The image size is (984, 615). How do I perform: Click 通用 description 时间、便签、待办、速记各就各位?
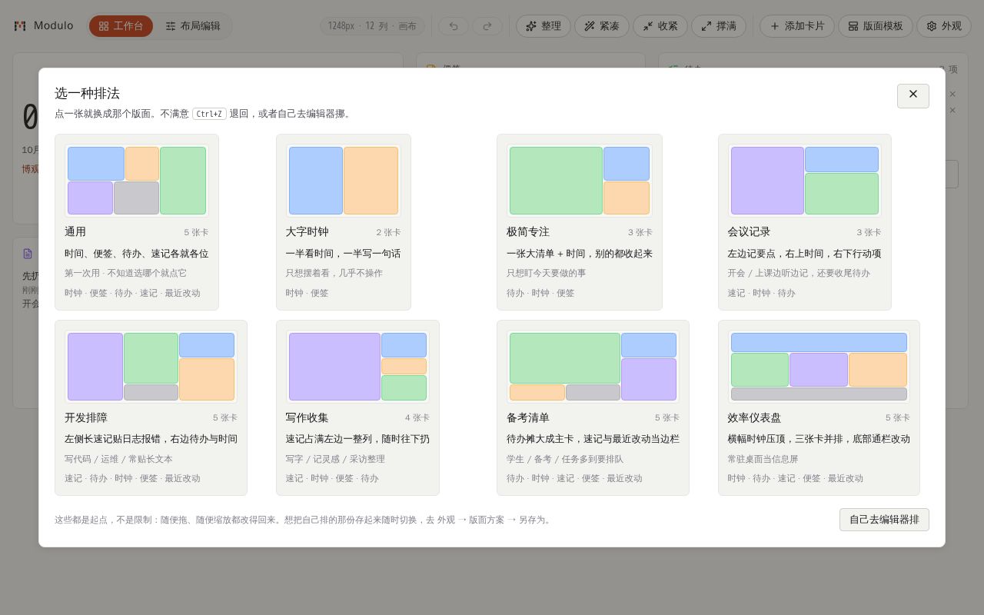[137, 254]
